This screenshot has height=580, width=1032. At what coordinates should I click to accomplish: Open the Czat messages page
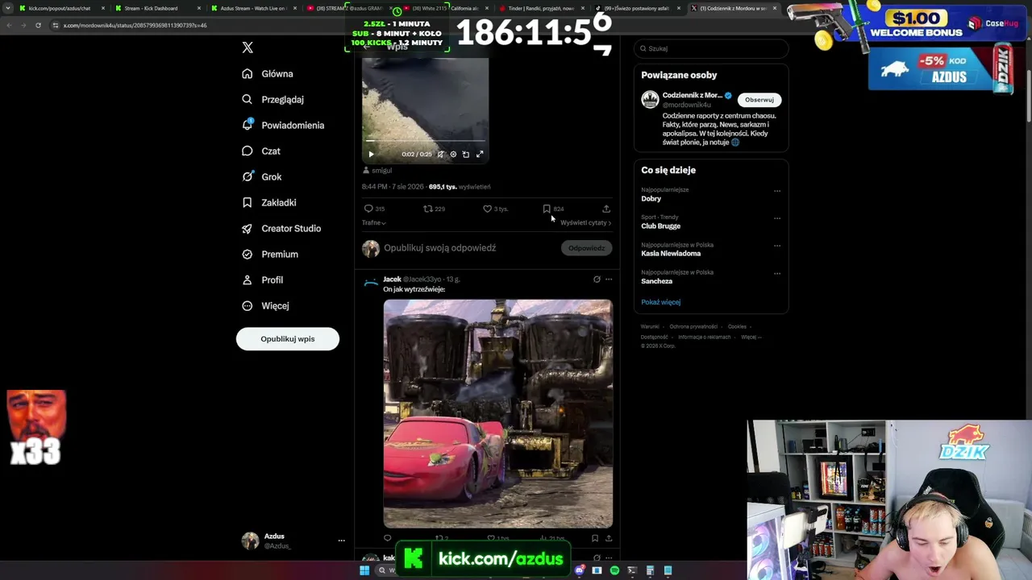coord(261,151)
